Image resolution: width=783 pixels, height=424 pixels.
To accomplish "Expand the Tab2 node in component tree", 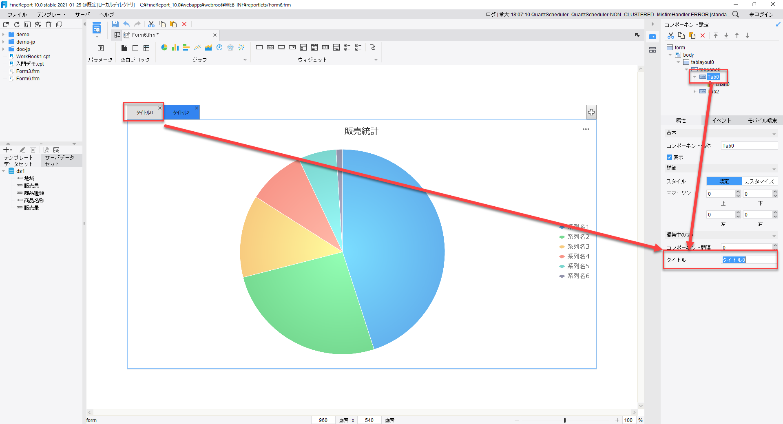I will (695, 91).
